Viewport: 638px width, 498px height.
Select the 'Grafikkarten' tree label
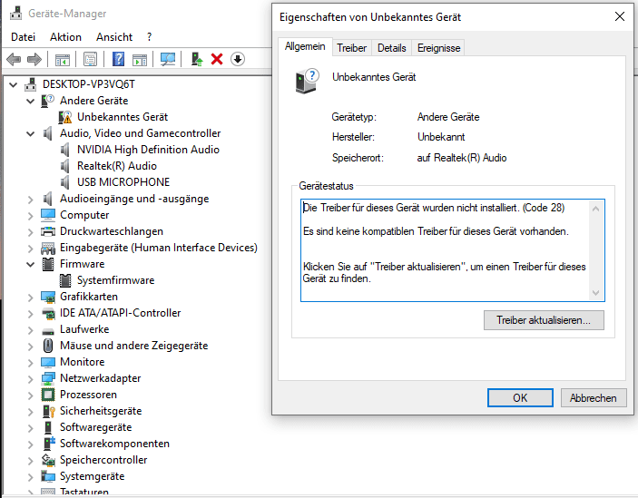click(x=89, y=297)
